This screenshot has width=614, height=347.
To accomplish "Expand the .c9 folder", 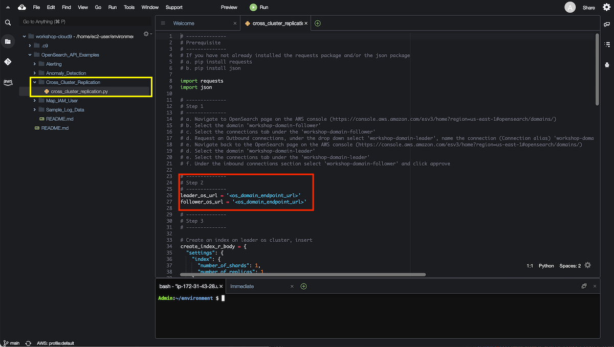I will tap(30, 45).
